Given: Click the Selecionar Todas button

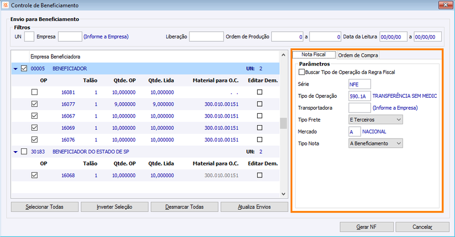Looking at the screenshot, I should click(x=45, y=207).
